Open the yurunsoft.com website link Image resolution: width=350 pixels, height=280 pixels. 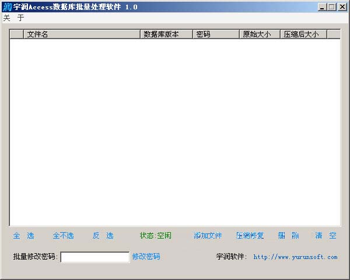click(295, 257)
